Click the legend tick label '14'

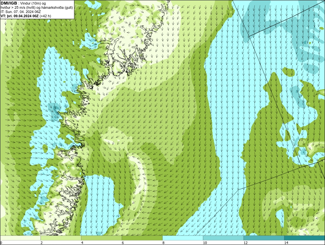coord(286,243)
